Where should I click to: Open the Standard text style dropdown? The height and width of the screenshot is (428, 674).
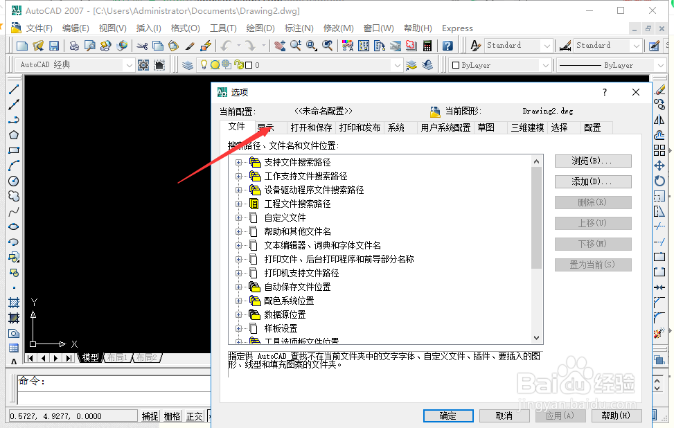(547, 46)
